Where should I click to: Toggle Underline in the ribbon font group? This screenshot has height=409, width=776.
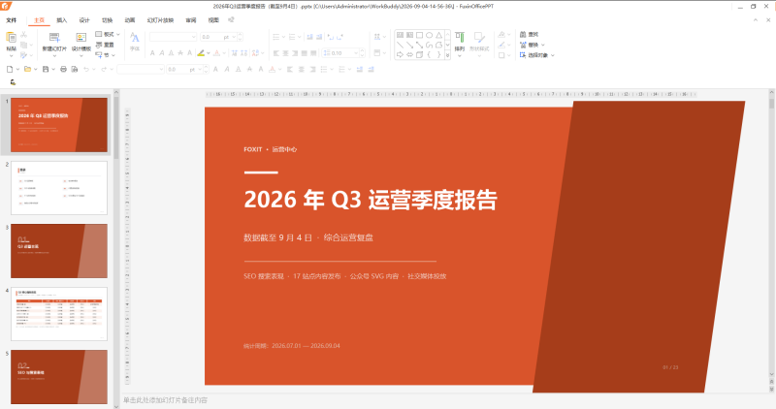[x=171, y=53]
